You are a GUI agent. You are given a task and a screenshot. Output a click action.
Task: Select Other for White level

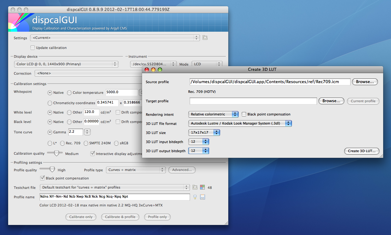[69, 112]
